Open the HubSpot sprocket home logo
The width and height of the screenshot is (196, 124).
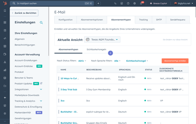coord(5,3)
